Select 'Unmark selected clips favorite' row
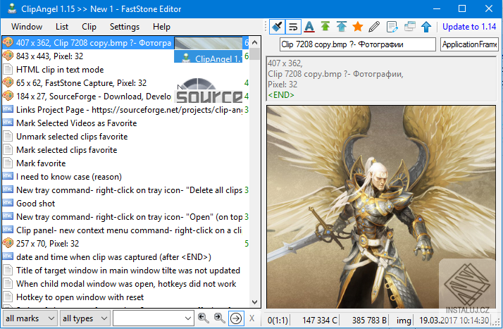The image size is (503, 329). [x=125, y=137]
